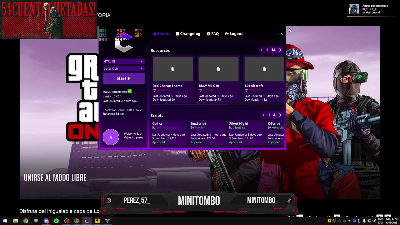Click the TikTok icon in stream overlay
The height and width of the screenshot is (225, 400).
click(x=289, y=201)
